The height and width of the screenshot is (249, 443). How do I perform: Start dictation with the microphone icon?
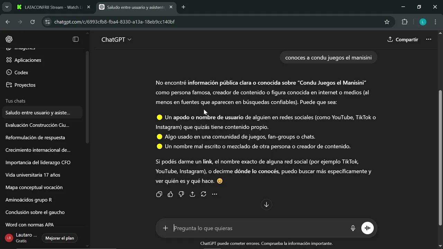pos(353,228)
